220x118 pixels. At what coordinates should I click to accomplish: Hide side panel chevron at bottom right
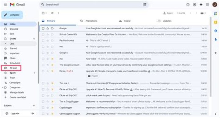(216, 114)
